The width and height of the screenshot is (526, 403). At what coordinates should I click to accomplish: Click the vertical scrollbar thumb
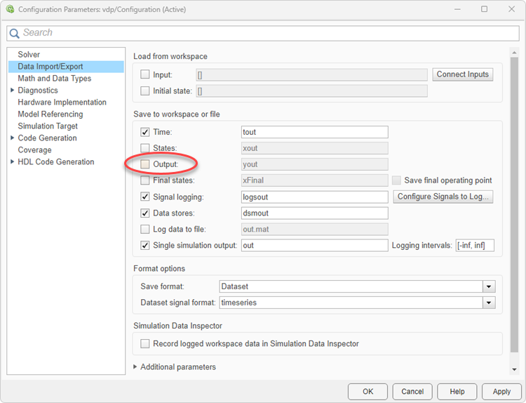514,205
